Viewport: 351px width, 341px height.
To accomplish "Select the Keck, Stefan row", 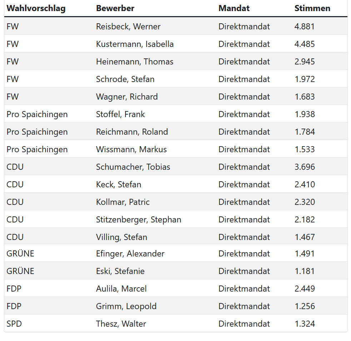I will [x=176, y=184].
